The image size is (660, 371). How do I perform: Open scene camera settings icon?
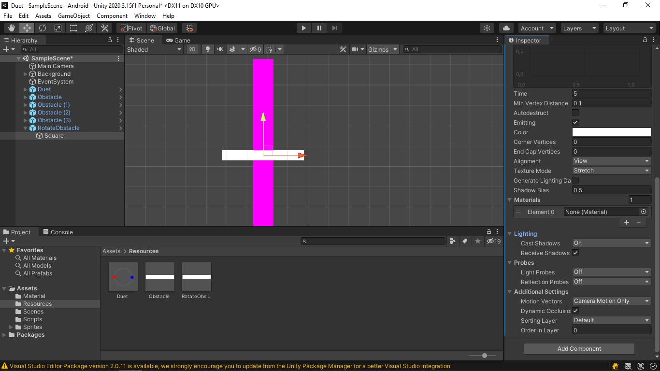355,49
